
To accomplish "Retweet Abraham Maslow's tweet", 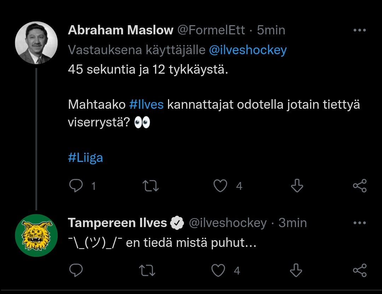I will coord(150,186).
